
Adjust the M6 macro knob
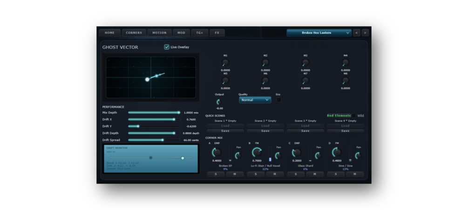tap(265, 80)
